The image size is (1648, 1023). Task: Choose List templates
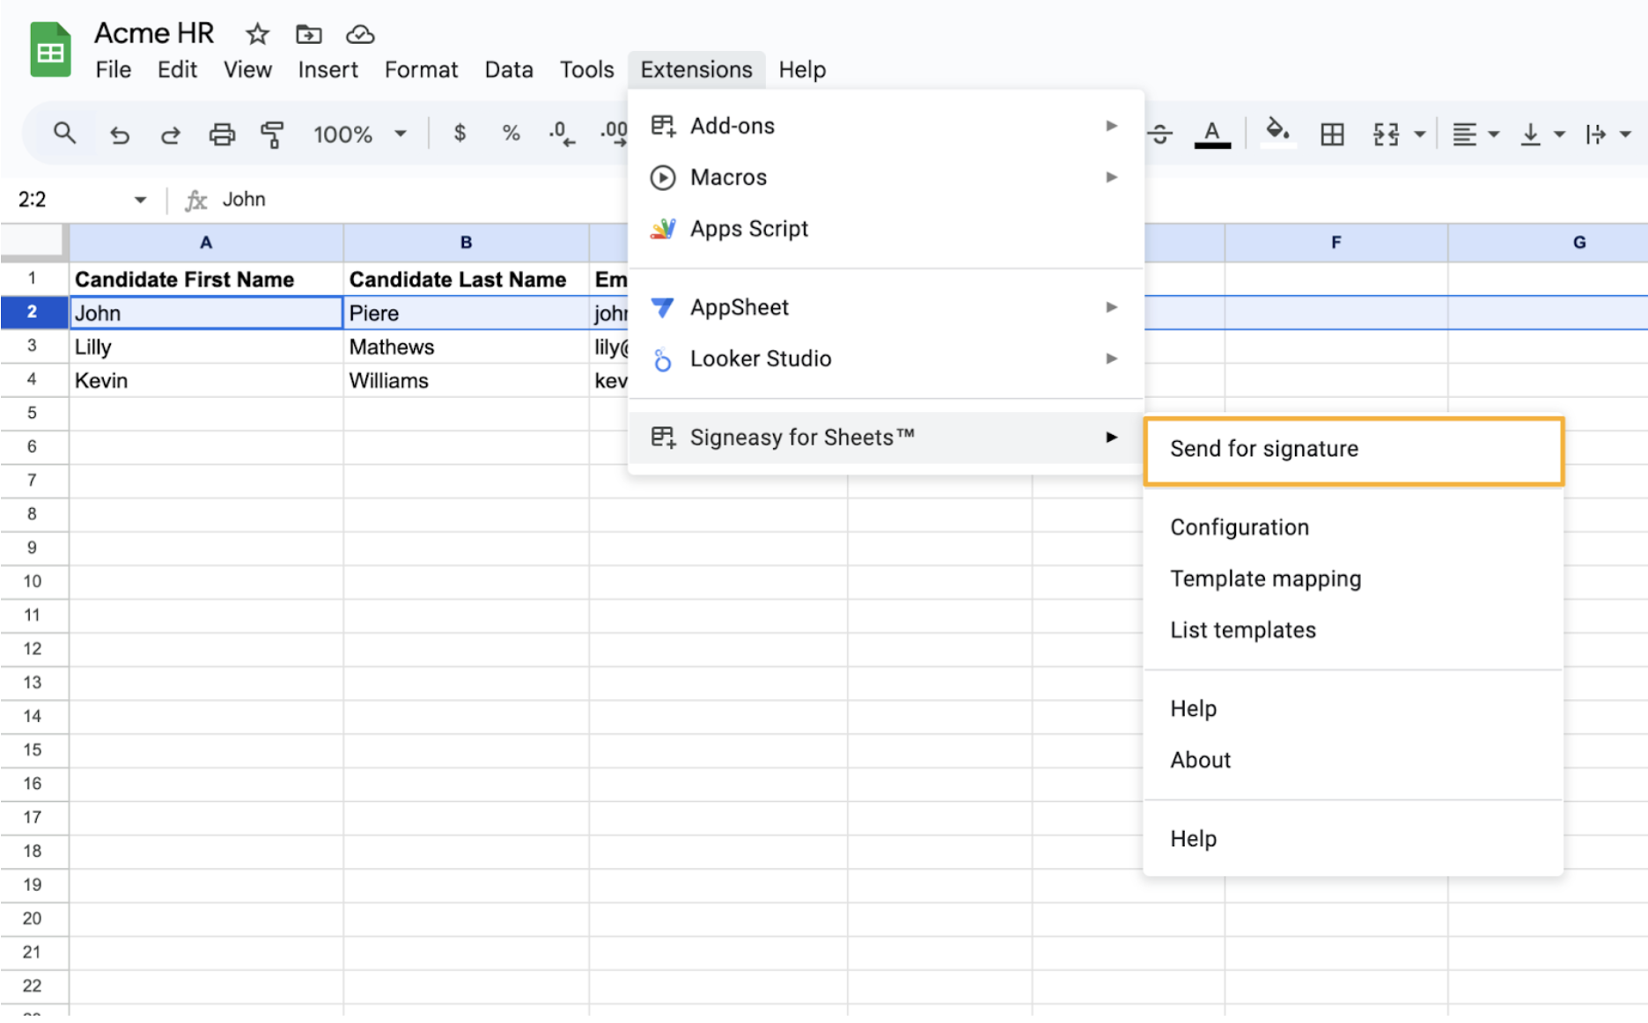point(1353,630)
